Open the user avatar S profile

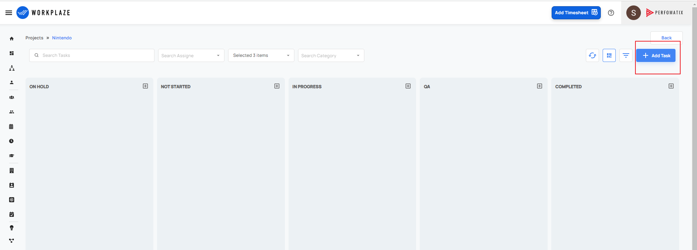coord(634,13)
